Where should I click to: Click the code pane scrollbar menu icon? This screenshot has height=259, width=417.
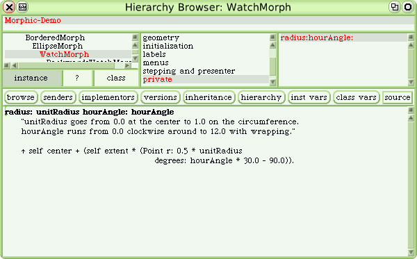click(x=411, y=110)
